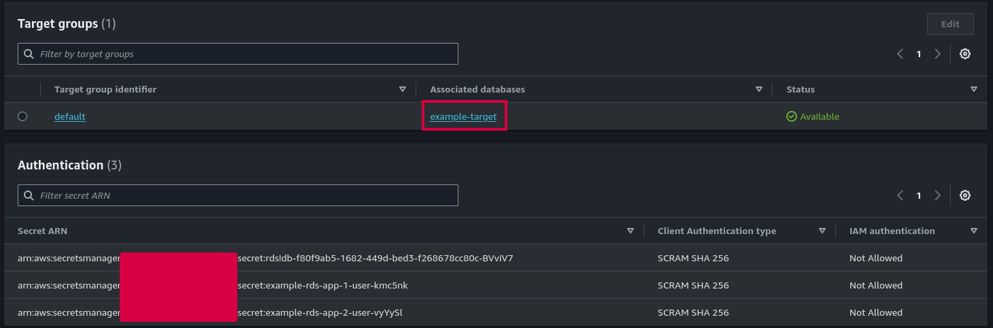Go to previous page of Authentication
The height and width of the screenshot is (328, 993).
(900, 195)
